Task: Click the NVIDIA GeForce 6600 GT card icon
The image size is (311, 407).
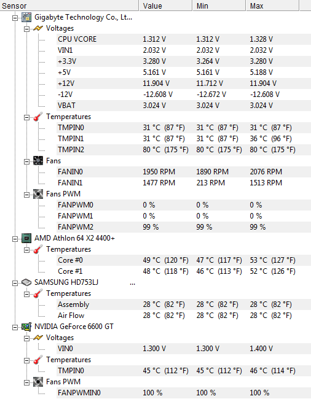Action: (x=26, y=327)
